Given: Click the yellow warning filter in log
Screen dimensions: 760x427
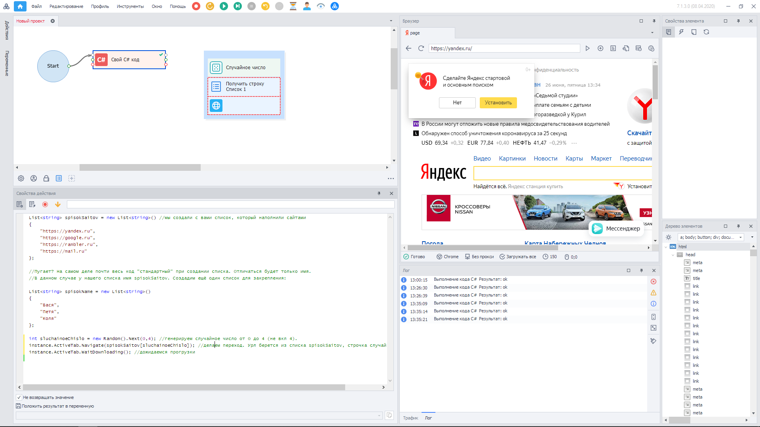Looking at the screenshot, I should [x=654, y=293].
